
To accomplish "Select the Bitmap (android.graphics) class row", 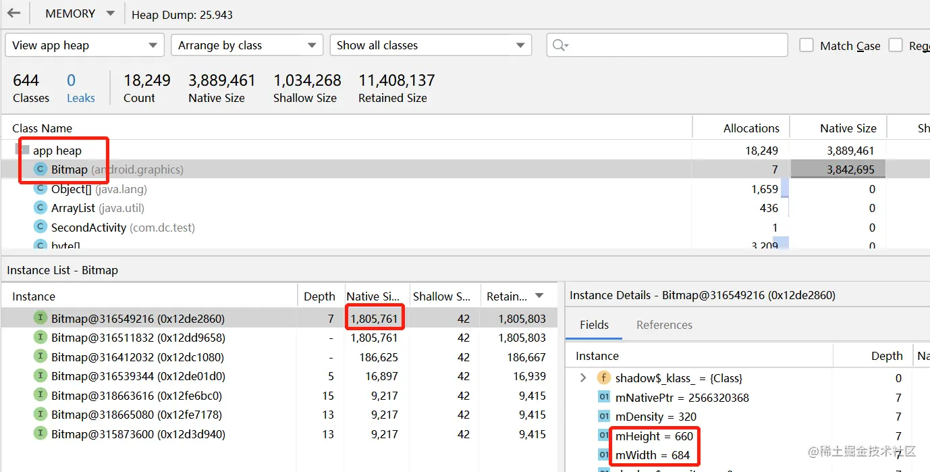I will 465,169.
